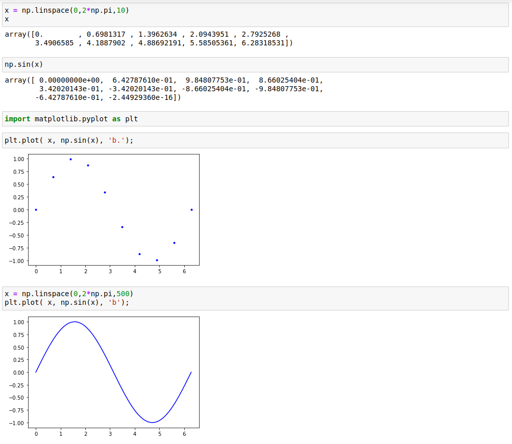Click the scatter dot at x equals zero

(36, 210)
